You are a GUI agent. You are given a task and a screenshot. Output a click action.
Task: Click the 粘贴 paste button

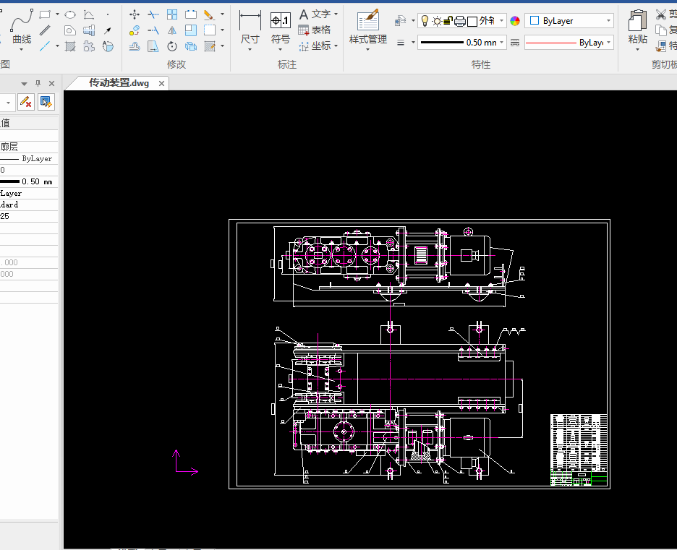tap(637, 27)
